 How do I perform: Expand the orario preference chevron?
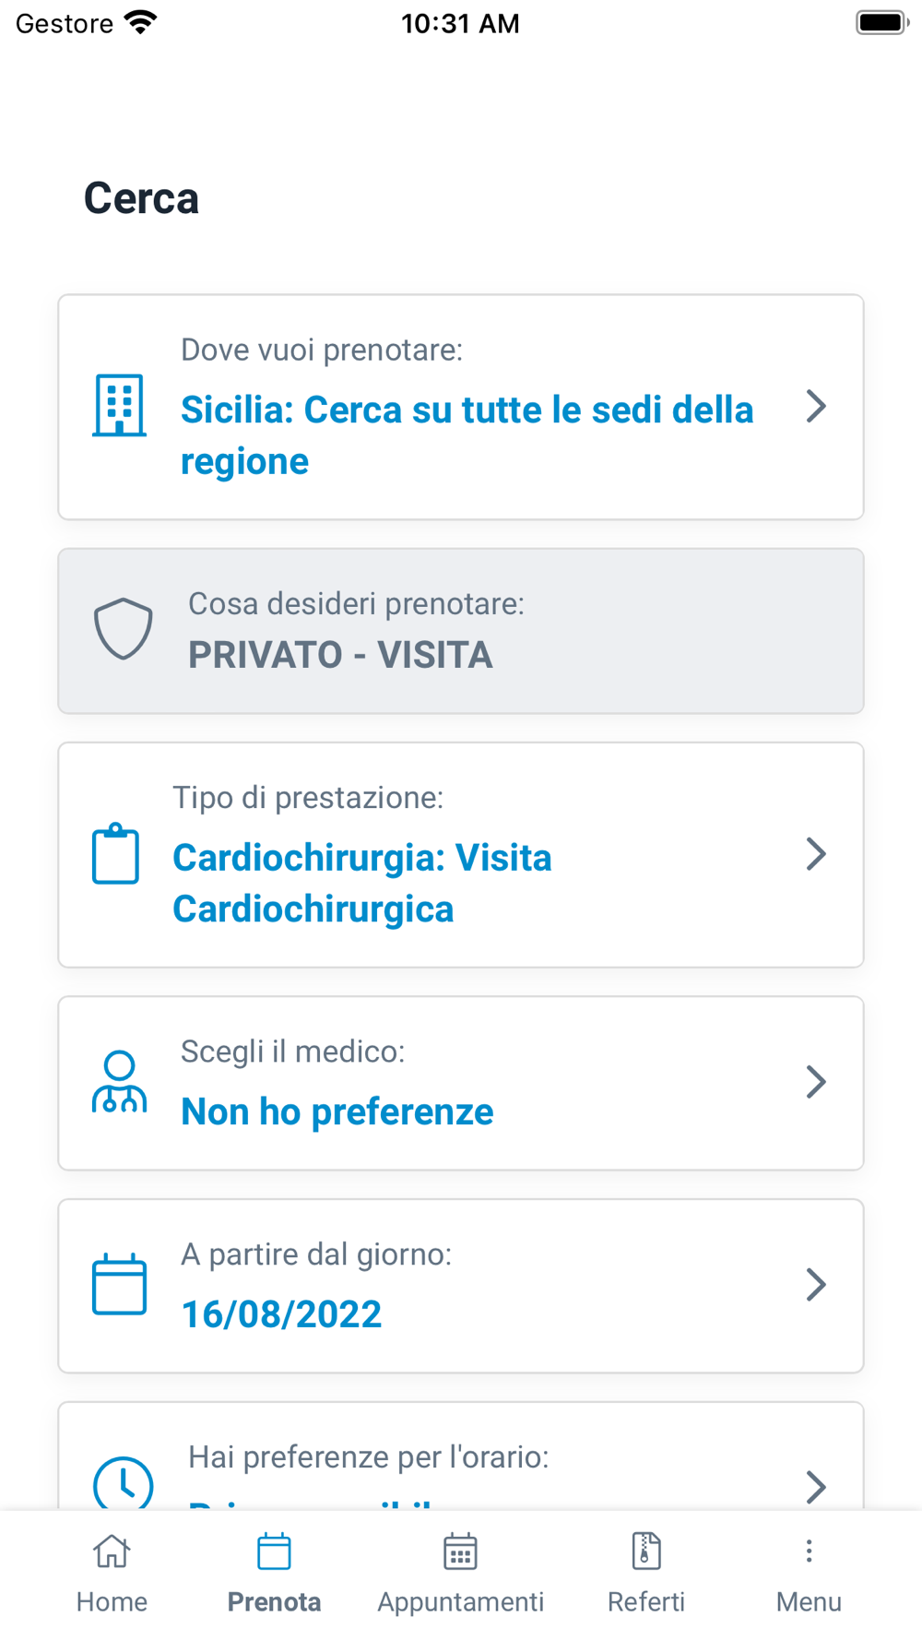(816, 1487)
